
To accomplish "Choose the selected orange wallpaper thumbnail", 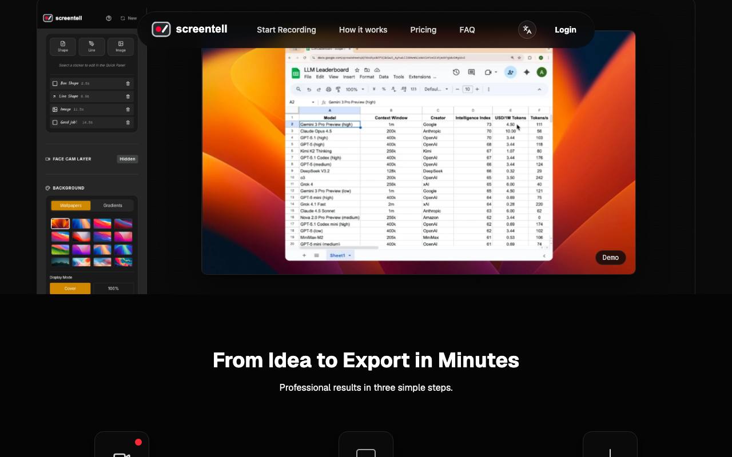I will 60,223.
